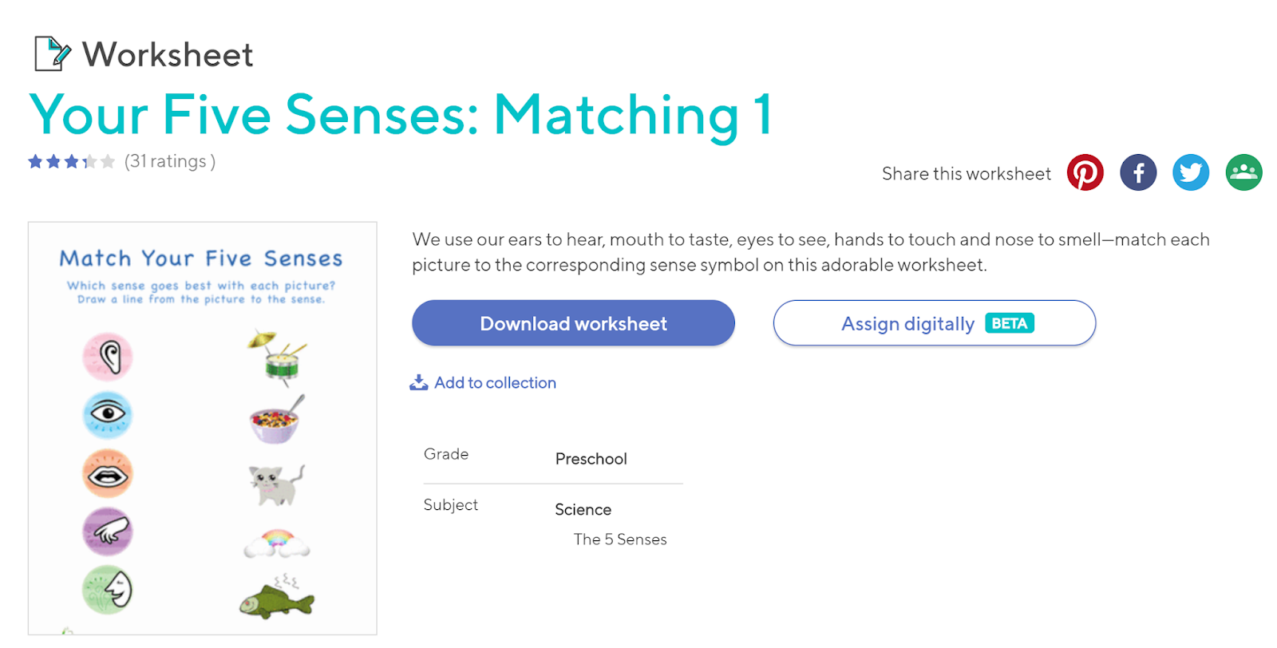
Task: Open the worksheet preview thumbnail
Action: (x=202, y=428)
